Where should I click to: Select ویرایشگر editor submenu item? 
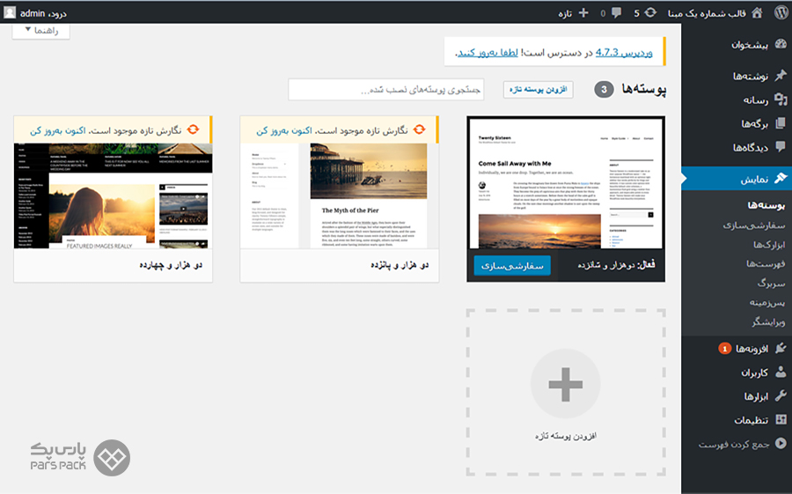[x=768, y=322]
